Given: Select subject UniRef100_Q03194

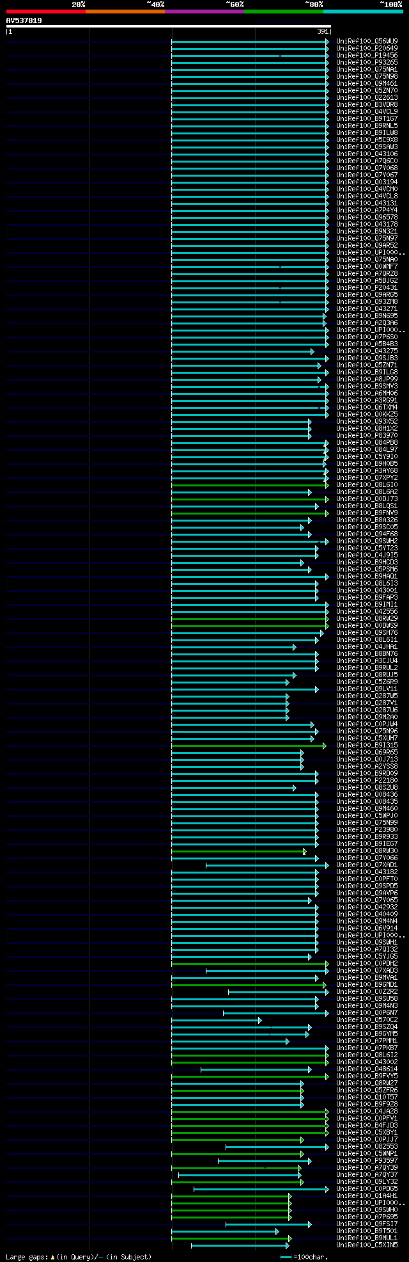Looking at the screenshot, I should (x=367, y=182).
